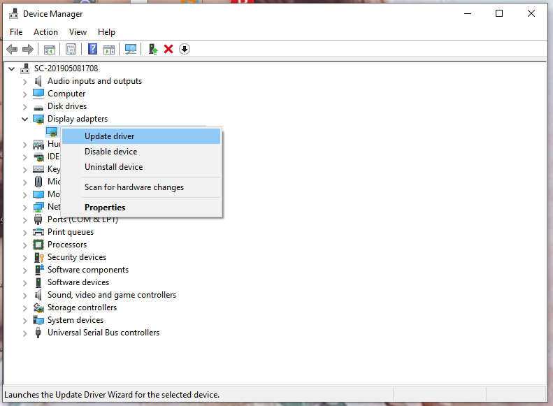The height and width of the screenshot is (406, 553).
Task: Expand Universal Serial Bus controllers chevron
Action: coord(24,333)
